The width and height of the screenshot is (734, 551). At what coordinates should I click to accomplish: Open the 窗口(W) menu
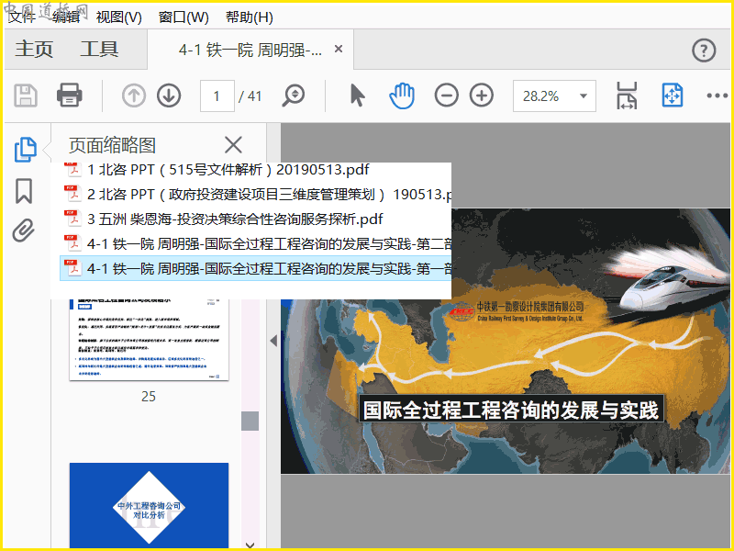coord(183,17)
